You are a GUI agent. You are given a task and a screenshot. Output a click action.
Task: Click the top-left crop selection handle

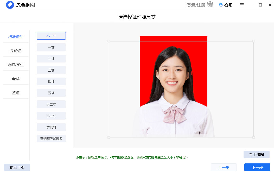109,41
